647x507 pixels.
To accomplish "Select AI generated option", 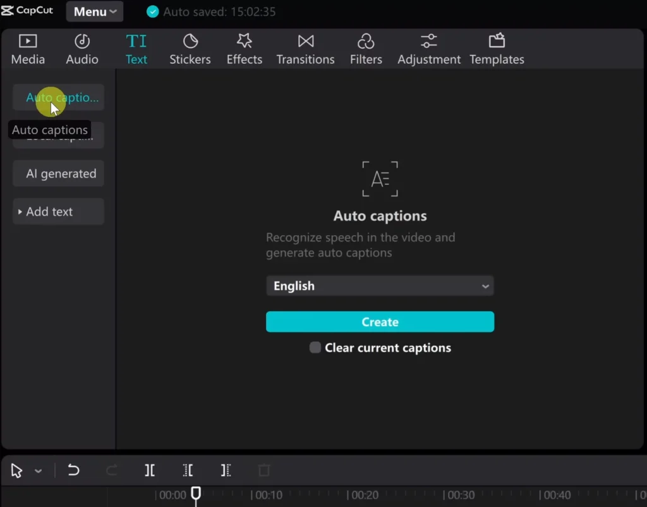I will [x=58, y=173].
